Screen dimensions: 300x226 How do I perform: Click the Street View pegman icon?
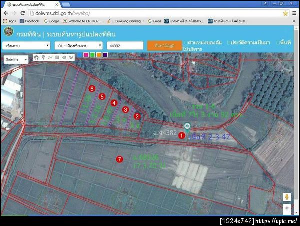click(287, 197)
